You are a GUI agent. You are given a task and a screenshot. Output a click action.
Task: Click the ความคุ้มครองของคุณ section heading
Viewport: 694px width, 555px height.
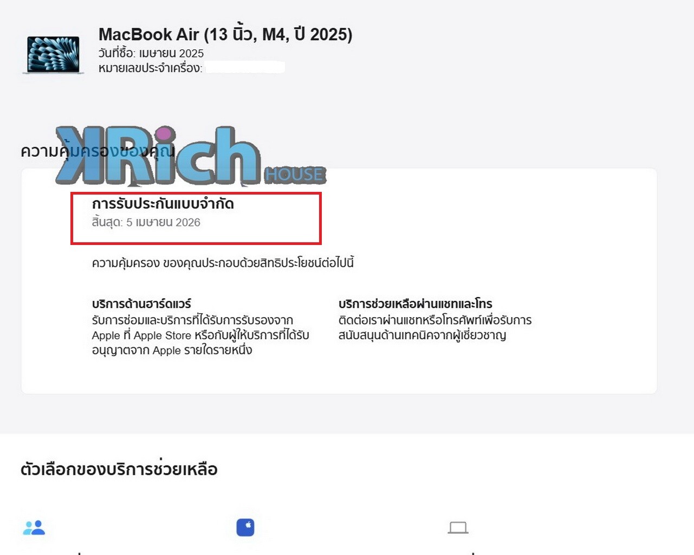coord(98,151)
